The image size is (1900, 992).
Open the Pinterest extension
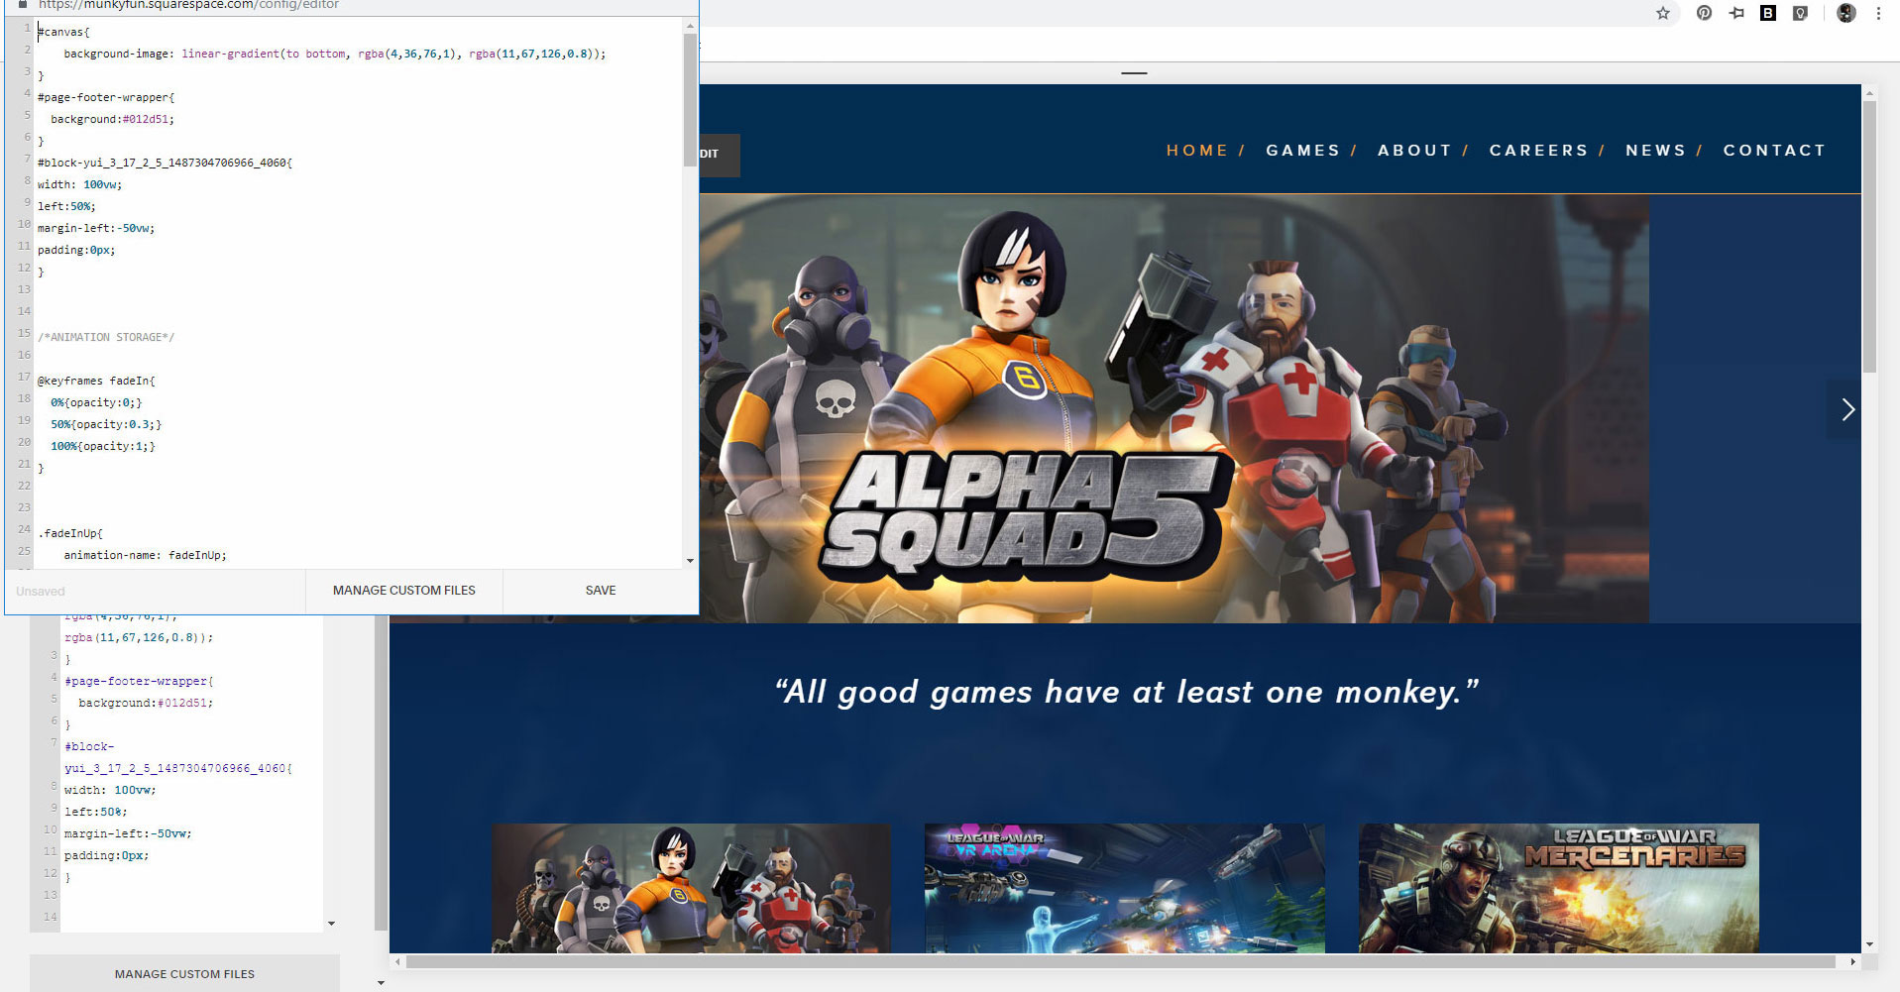tap(1704, 13)
